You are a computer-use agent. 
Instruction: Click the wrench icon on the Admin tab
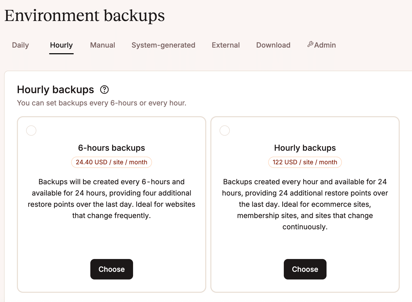(310, 44)
